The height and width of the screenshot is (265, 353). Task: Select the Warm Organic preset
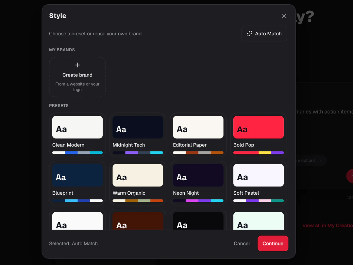click(138, 183)
